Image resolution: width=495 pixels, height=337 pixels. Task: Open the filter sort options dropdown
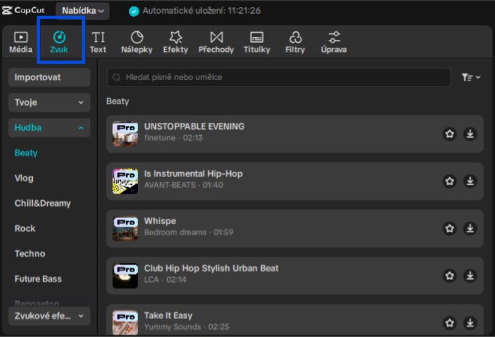pos(471,77)
